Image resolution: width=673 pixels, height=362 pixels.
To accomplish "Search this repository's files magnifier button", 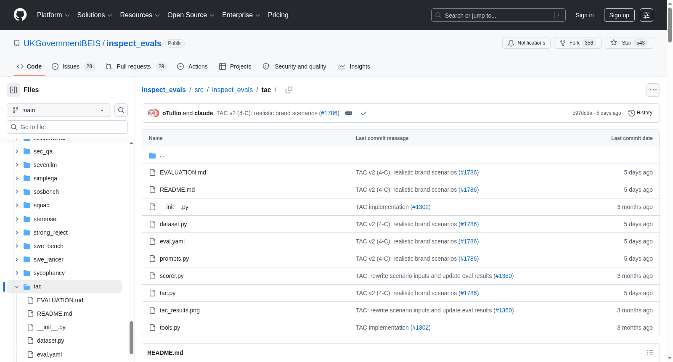I will [121, 110].
